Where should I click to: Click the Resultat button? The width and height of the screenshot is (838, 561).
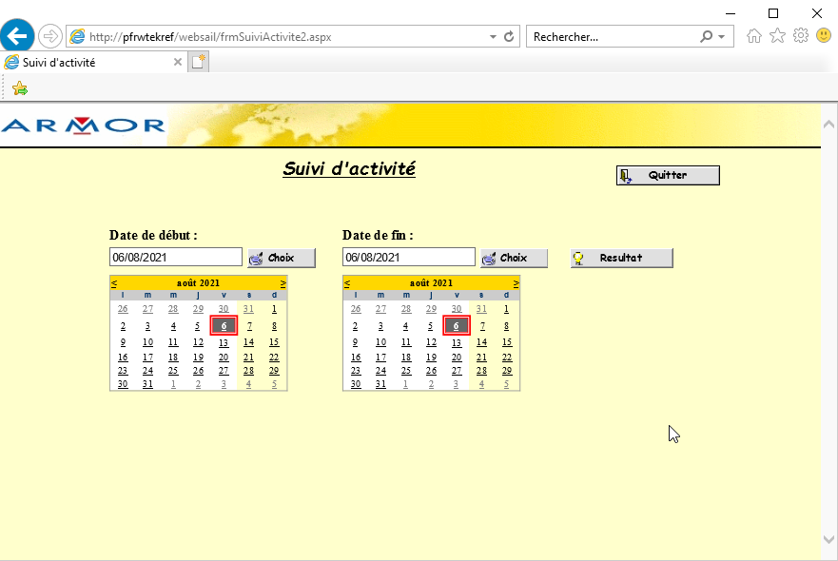pos(621,258)
